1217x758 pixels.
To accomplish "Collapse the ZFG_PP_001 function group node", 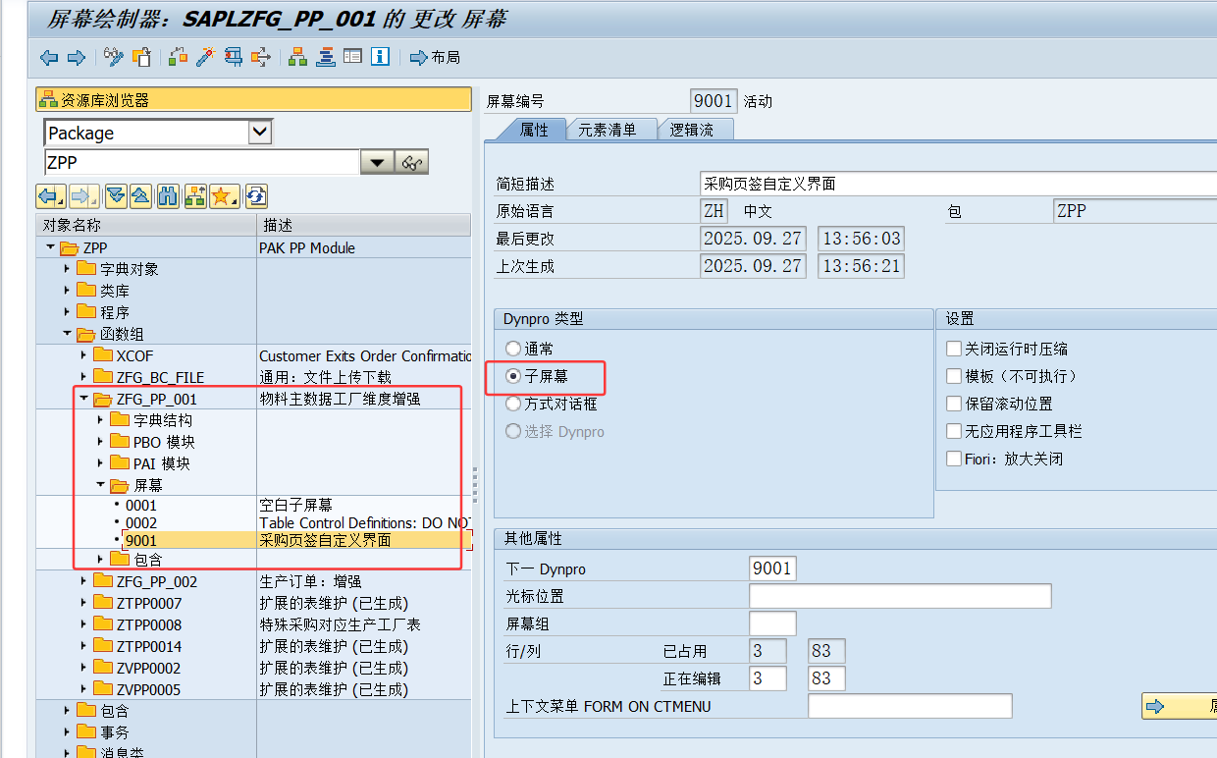I will pyautogui.click(x=83, y=399).
